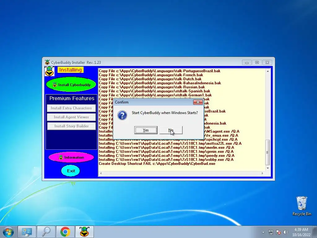
Task: Click the log line installing robby.exe
Action: point(166,160)
